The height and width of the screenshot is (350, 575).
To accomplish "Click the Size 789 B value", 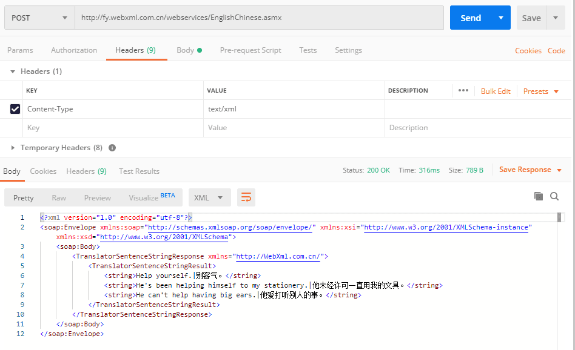I will coord(474,170).
